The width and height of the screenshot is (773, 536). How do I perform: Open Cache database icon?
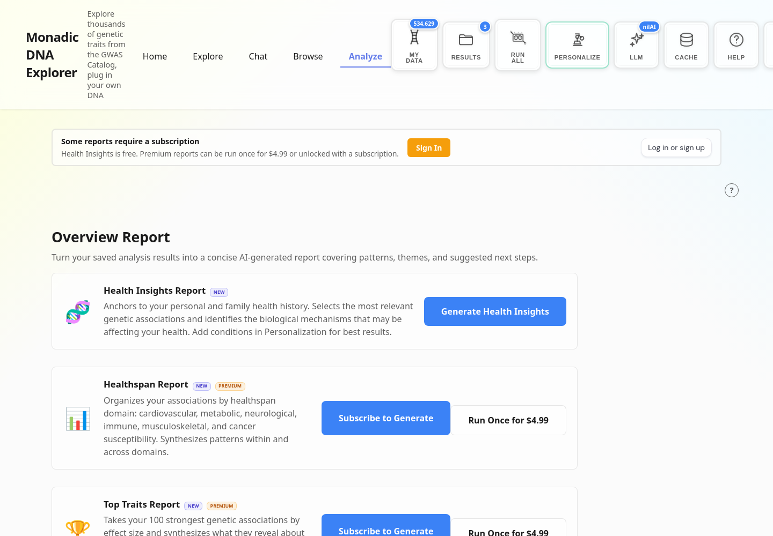click(x=686, y=45)
